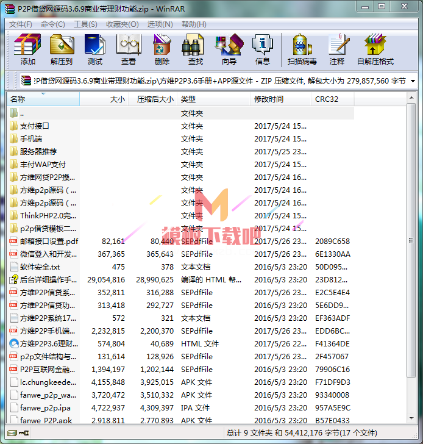Viewport: 423px width, 444px height.
Task: Sort by Packed Size (压缩后大小) header
Action: click(x=153, y=99)
